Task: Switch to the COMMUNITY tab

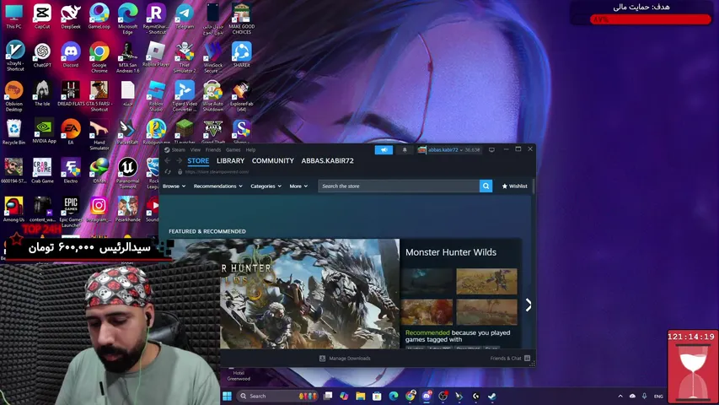Action: pyautogui.click(x=273, y=160)
